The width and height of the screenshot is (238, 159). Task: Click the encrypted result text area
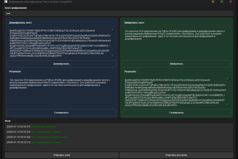pyautogui.click(x=177, y=92)
